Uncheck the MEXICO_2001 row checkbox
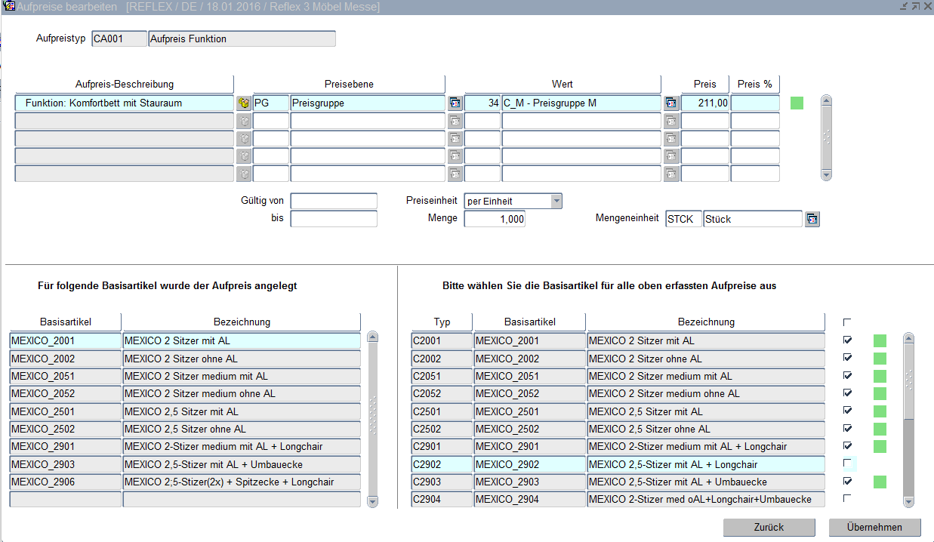Viewport: 934px width, 542px height. coord(847,340)
